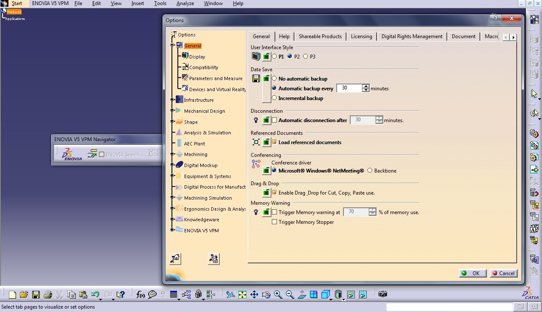Click the Zoom In magnifier icon
The width and height of the screenshot is (542, 312).
(x=278, y=294)
